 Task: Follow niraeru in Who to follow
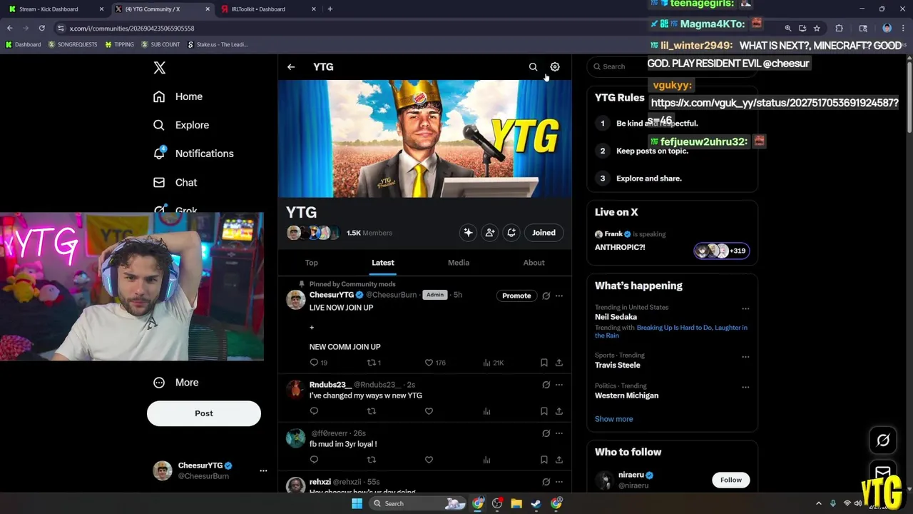(730, 480)
